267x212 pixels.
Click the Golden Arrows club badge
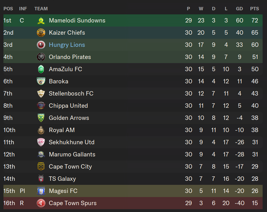pyautogui.click(x=41, y=118)
